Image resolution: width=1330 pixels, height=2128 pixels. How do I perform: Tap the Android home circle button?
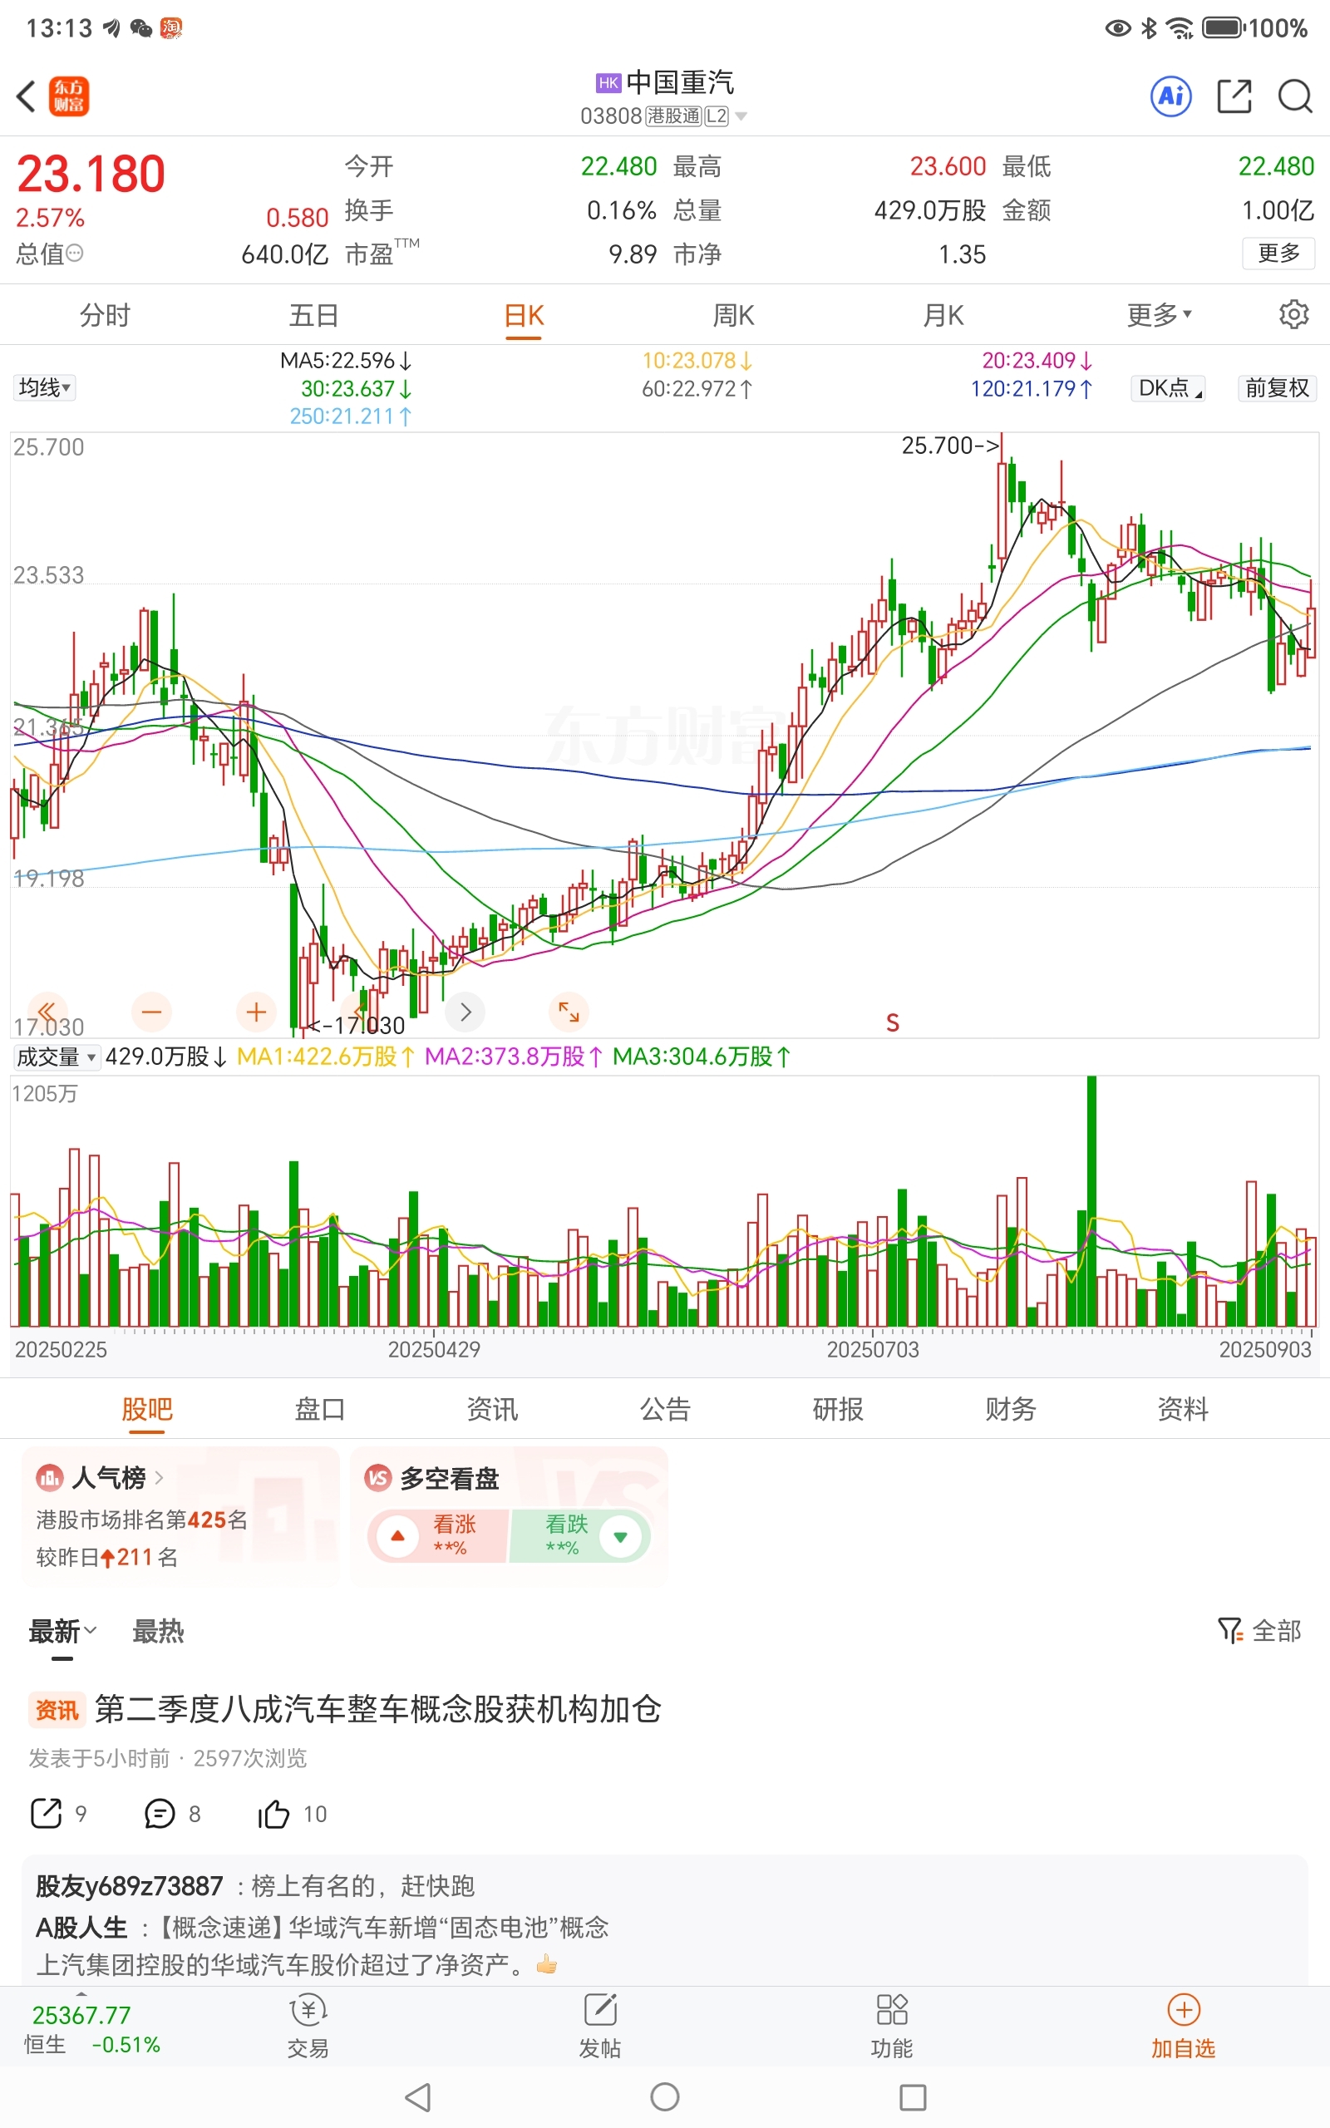click(x=665, y=2097)
